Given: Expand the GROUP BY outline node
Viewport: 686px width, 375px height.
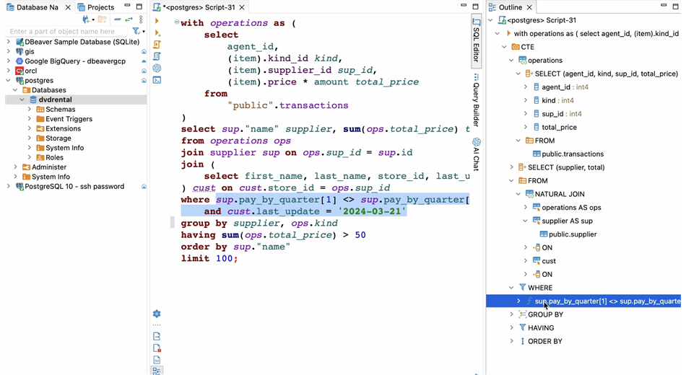Looking at the screenshot, I should point(511,314).
